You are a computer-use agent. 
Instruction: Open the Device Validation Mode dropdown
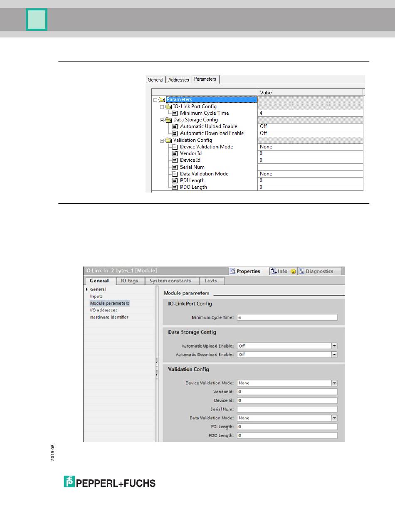(334, 383)
